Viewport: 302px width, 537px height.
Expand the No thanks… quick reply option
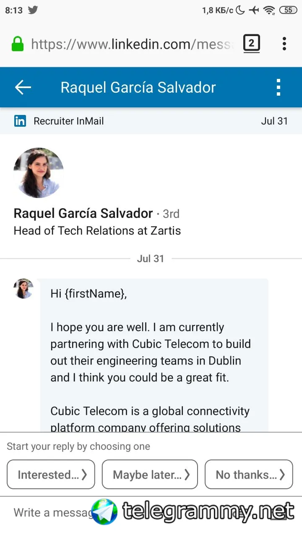click(x=249, y=474)
